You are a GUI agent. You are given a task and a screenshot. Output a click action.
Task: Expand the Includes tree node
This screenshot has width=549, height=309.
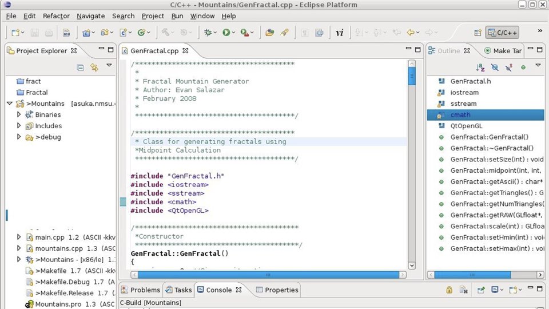coord(19,125)
